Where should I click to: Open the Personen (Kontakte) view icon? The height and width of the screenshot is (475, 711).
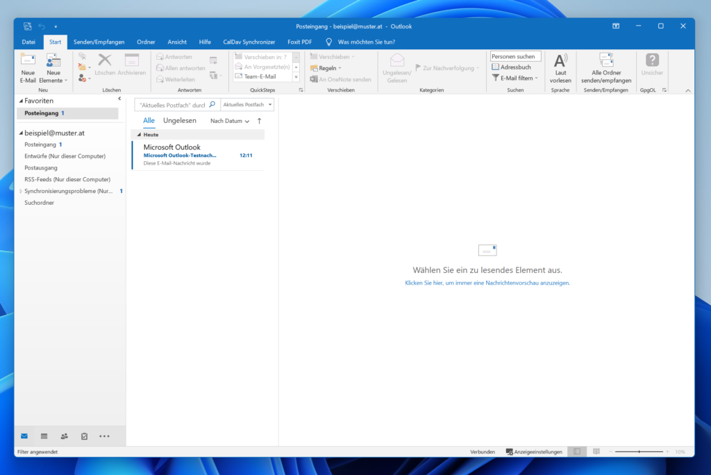click(64, 436)
